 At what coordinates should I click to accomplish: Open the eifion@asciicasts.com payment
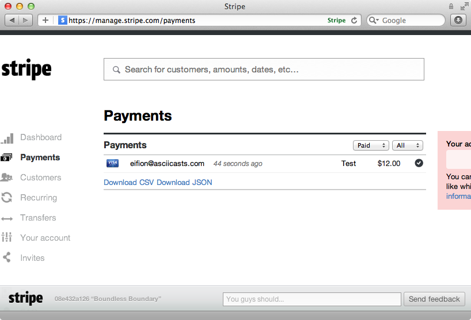pos(167,163)
